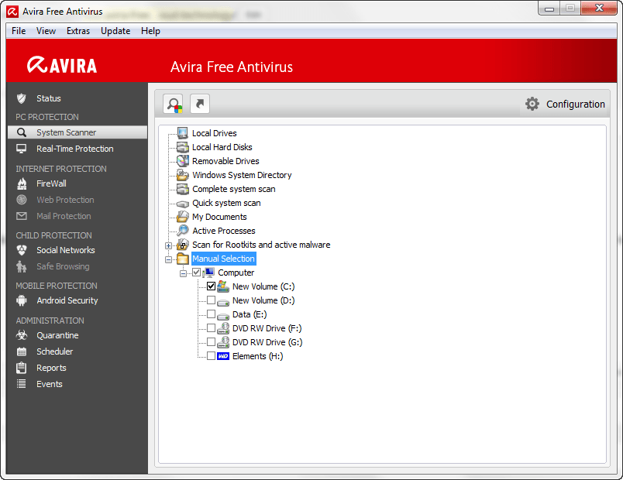623x480 pixels.
Task: Select the Manual Selection profile label
Action: [224, 259]
